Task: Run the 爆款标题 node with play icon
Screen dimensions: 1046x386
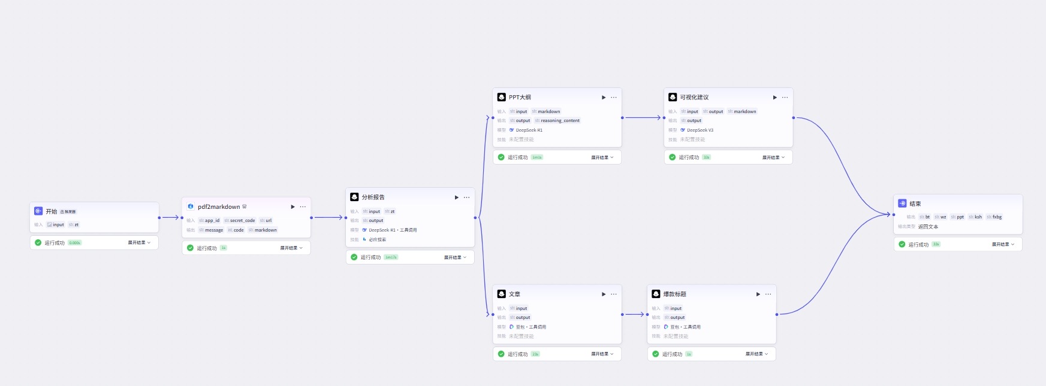Action: [x=758, y=294]
